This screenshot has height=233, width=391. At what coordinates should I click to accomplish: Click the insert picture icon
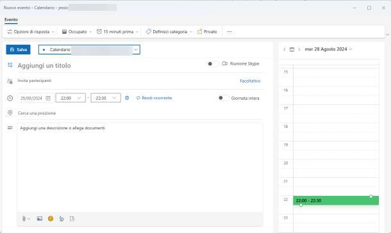pos(40,219)
